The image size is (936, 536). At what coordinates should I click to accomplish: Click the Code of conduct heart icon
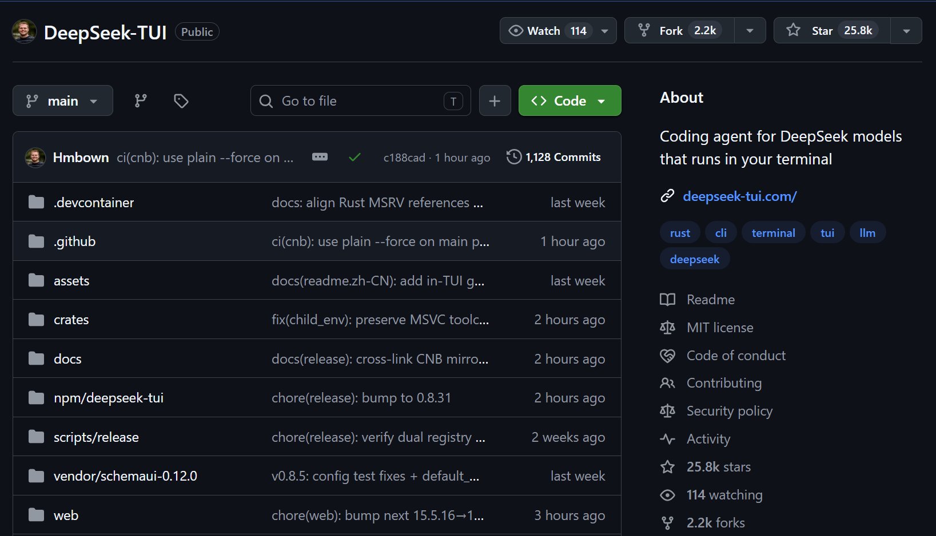(x=667, y=356)
